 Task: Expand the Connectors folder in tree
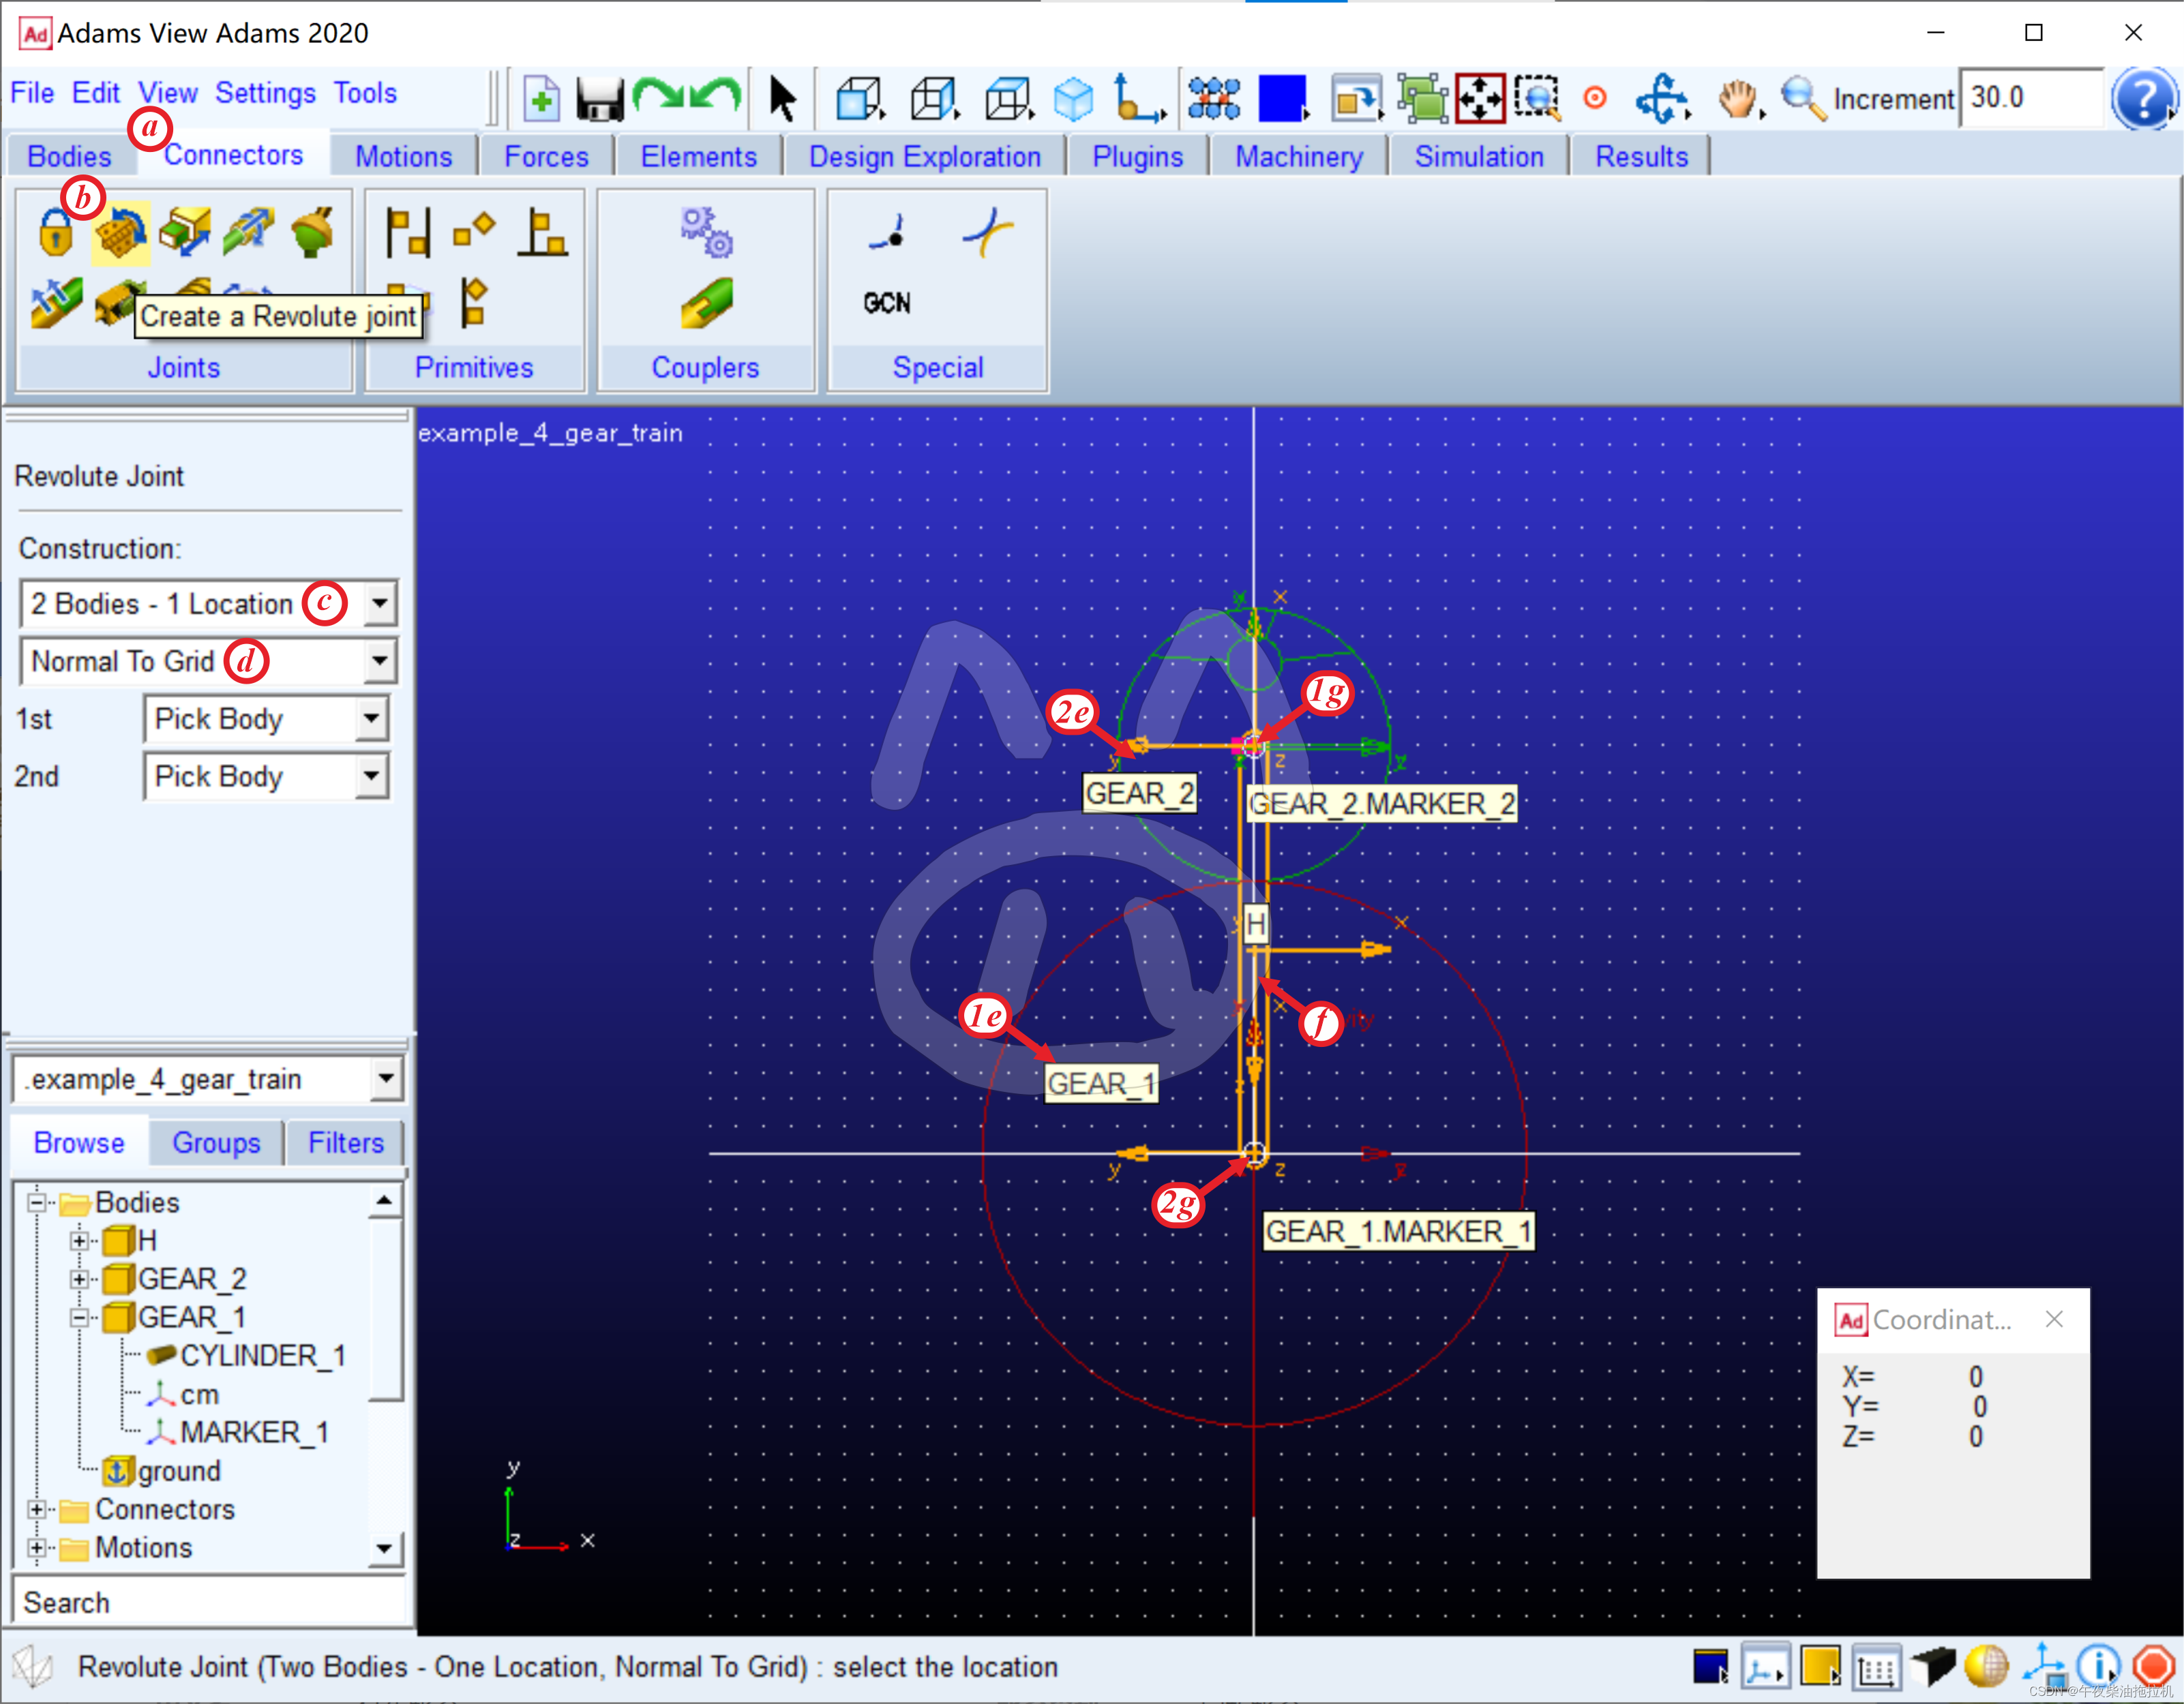pyautogui.click(x=37, y=1509)
